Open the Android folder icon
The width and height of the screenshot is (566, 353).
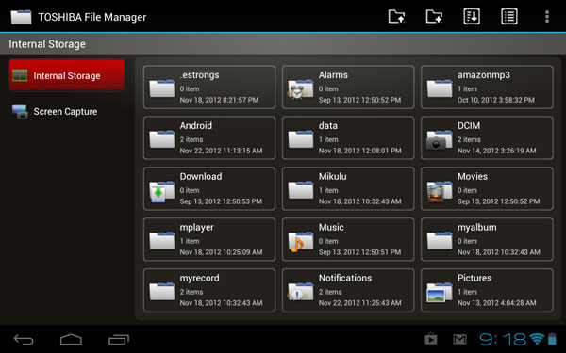coord(161,139)
